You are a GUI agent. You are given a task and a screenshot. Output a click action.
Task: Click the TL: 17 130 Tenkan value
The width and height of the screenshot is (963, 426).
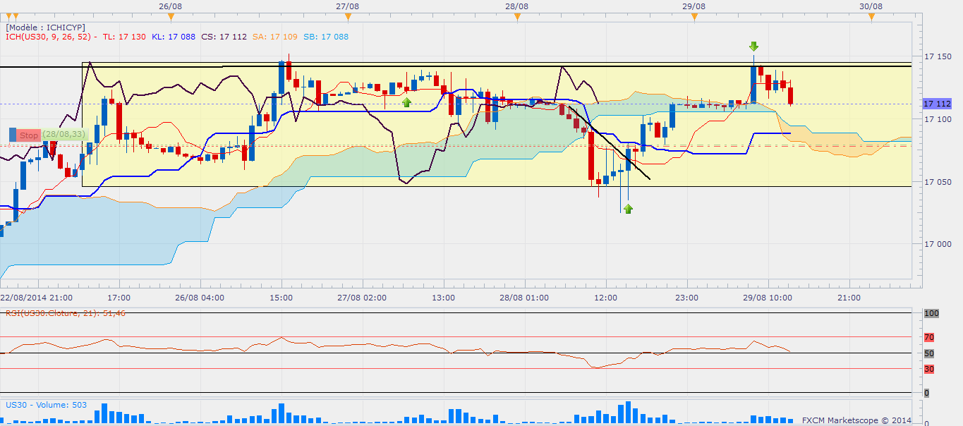click(x=124, y=37)
